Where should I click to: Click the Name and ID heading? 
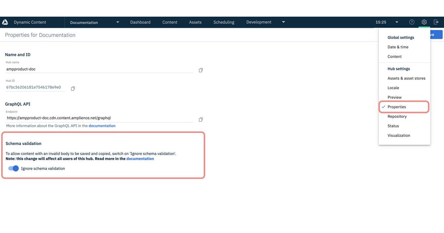(18, 55)
